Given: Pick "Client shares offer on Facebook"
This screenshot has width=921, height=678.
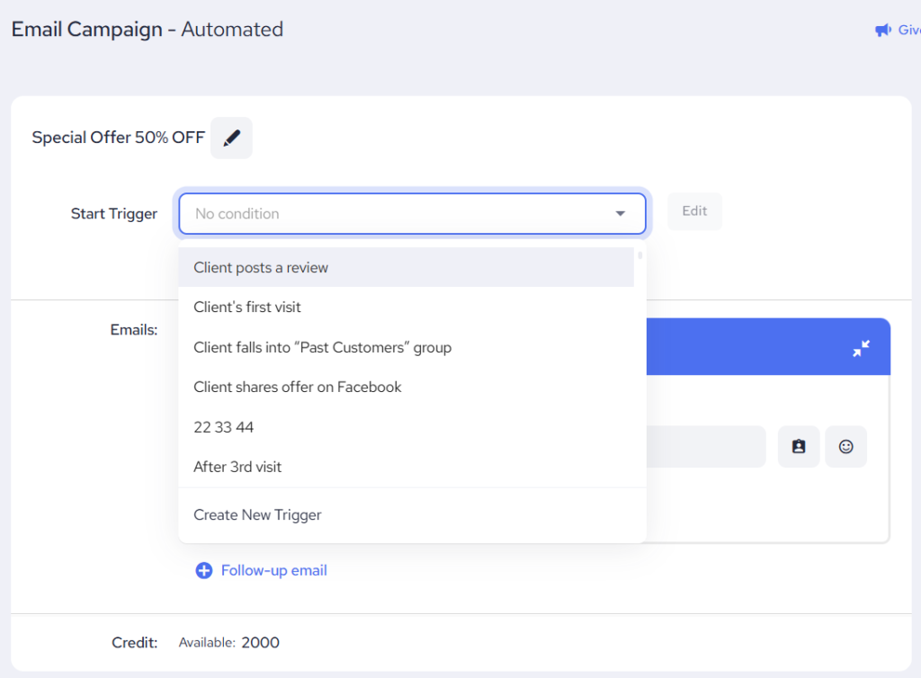Looking at the screenshot, I should (x=298, y=388).
